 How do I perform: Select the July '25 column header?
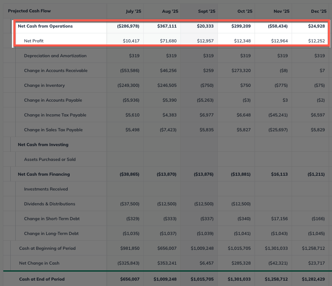pyautogui.click(x=133, y=11)
